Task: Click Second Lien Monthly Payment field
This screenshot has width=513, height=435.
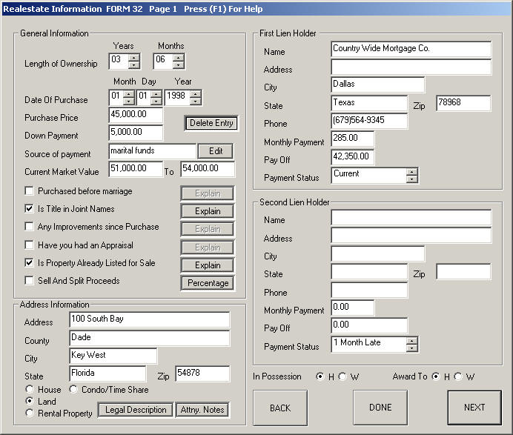Action: tap(352, 308)
